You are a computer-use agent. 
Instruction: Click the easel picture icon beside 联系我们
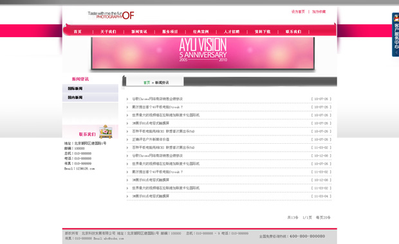point(106,132)
